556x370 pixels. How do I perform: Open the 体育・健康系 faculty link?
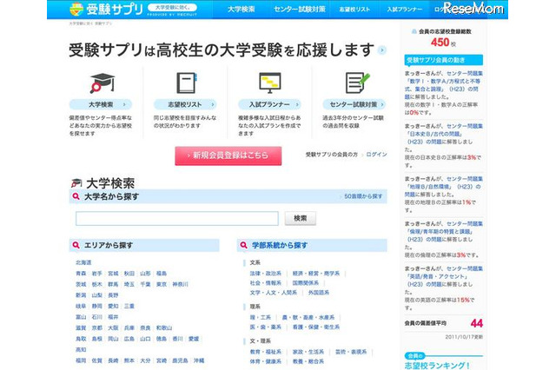(x=266, y=361)
